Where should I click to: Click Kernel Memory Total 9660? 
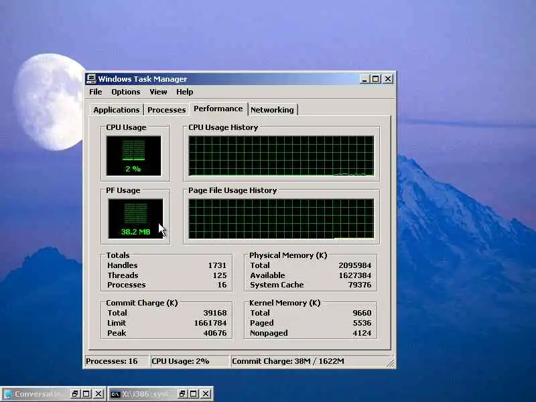[x=362, y=313]
